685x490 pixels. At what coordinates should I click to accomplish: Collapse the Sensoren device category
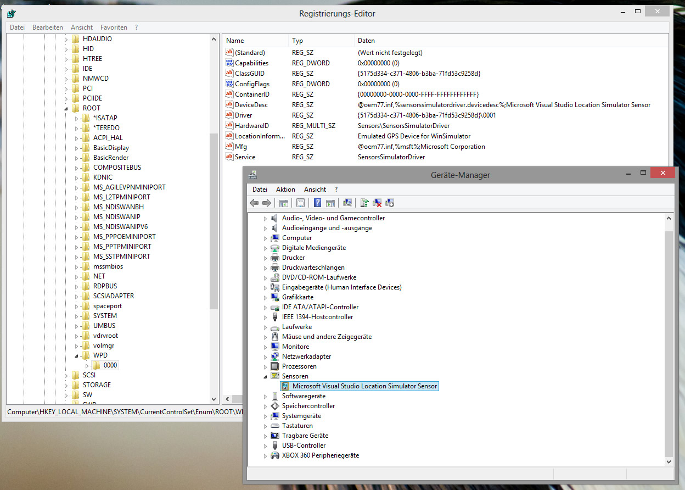tap(265, 377)
